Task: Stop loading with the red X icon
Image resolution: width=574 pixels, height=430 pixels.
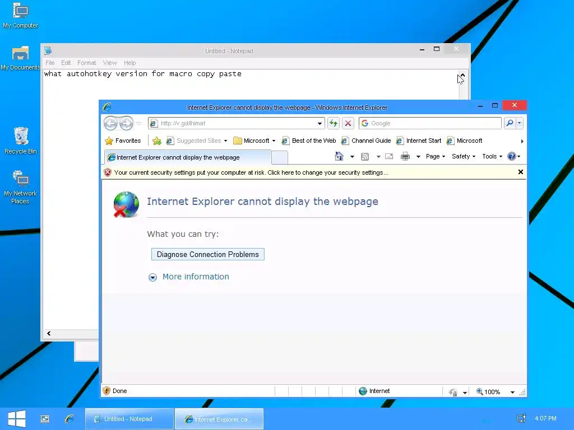Action: tap(348, 123)
